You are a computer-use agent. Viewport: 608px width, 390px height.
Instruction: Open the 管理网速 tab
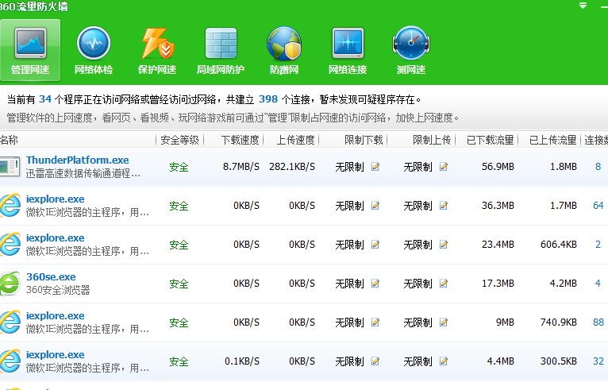coord(30,50)
